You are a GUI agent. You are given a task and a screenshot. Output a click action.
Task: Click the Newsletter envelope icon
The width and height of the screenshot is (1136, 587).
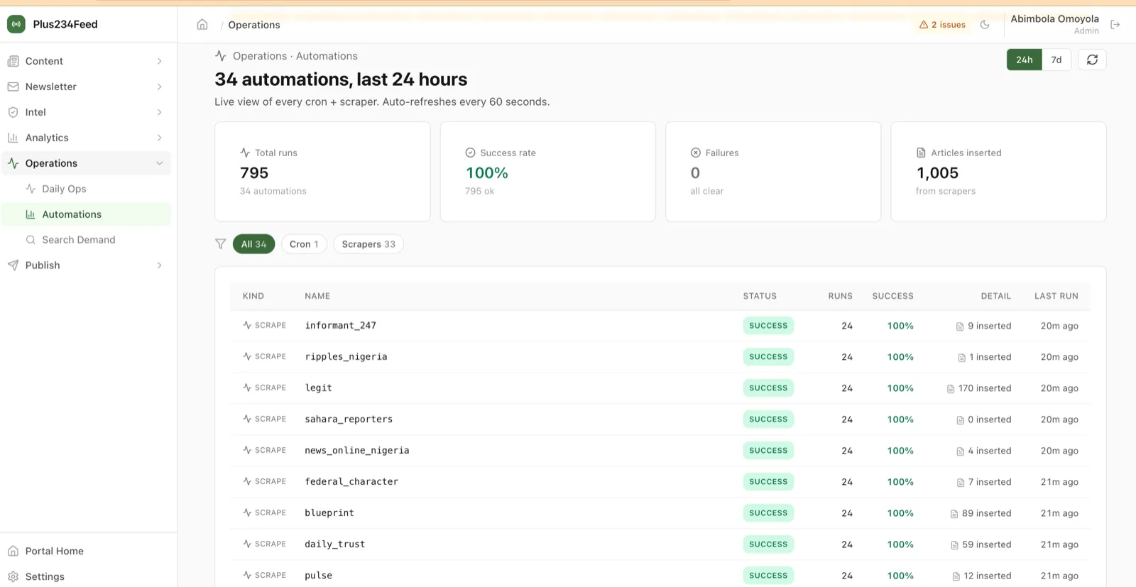pyautogui.click(x=13, y=87)
